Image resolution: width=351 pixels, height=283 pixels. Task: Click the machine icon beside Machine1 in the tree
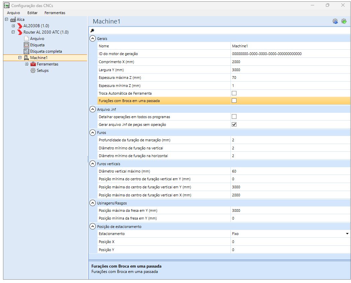(x=26, y=58)
